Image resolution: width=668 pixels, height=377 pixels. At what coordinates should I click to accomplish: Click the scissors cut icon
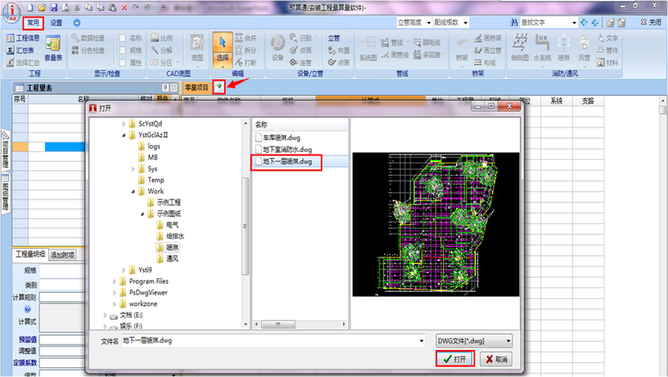tap(76, 8)
